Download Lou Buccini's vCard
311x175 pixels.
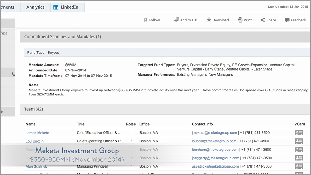click(x=299, y=141)
